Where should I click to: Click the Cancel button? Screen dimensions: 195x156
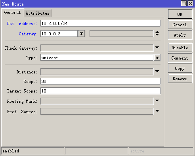180,25
